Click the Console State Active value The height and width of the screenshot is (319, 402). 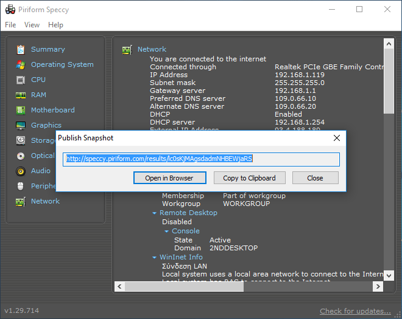click(220, 240)
